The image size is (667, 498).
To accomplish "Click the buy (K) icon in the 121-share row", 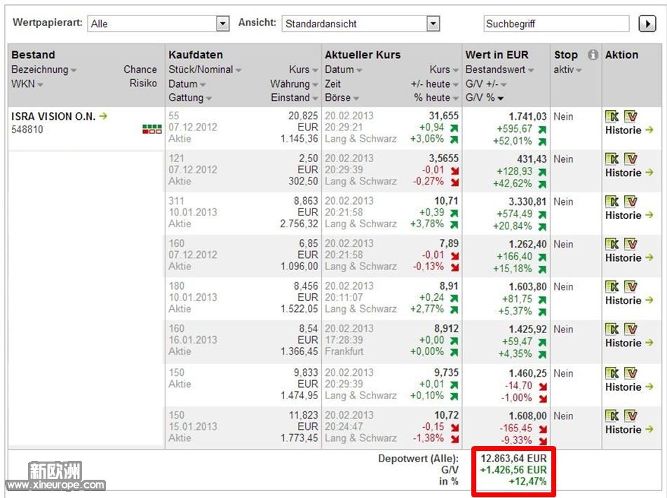I will 612,159.
